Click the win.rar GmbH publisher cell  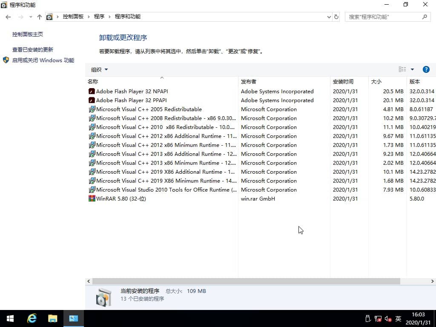click(x=258, y=198)
